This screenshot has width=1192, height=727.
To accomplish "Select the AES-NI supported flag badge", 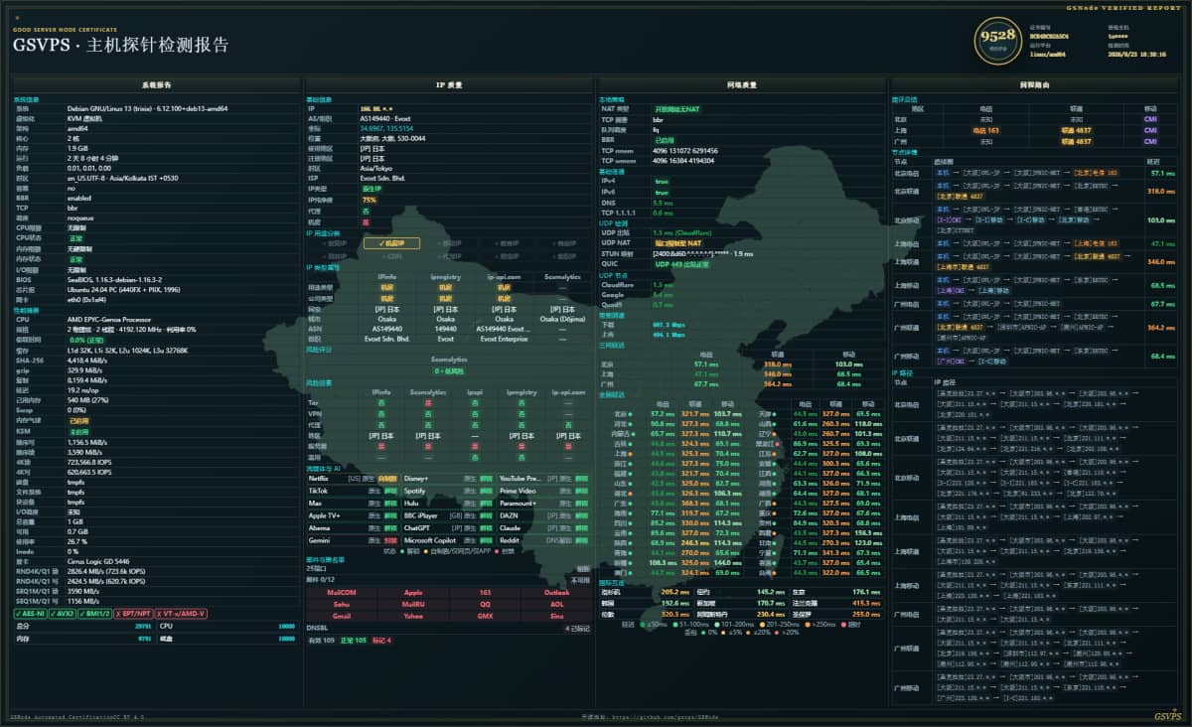I will (x=30, y=613).
